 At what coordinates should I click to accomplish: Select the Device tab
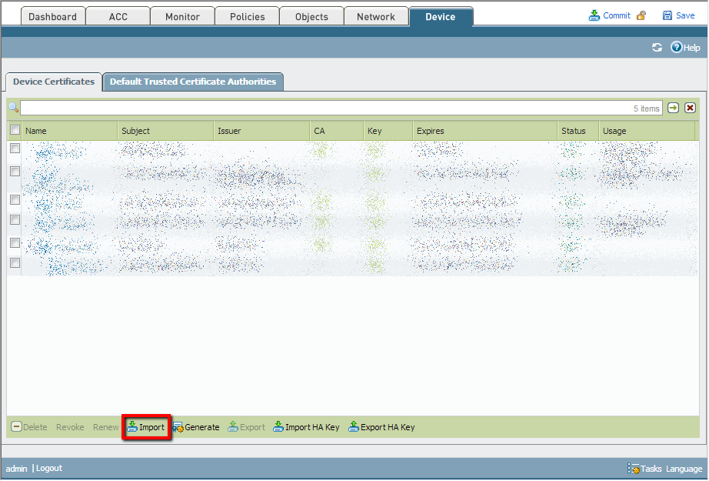point(441,17)
